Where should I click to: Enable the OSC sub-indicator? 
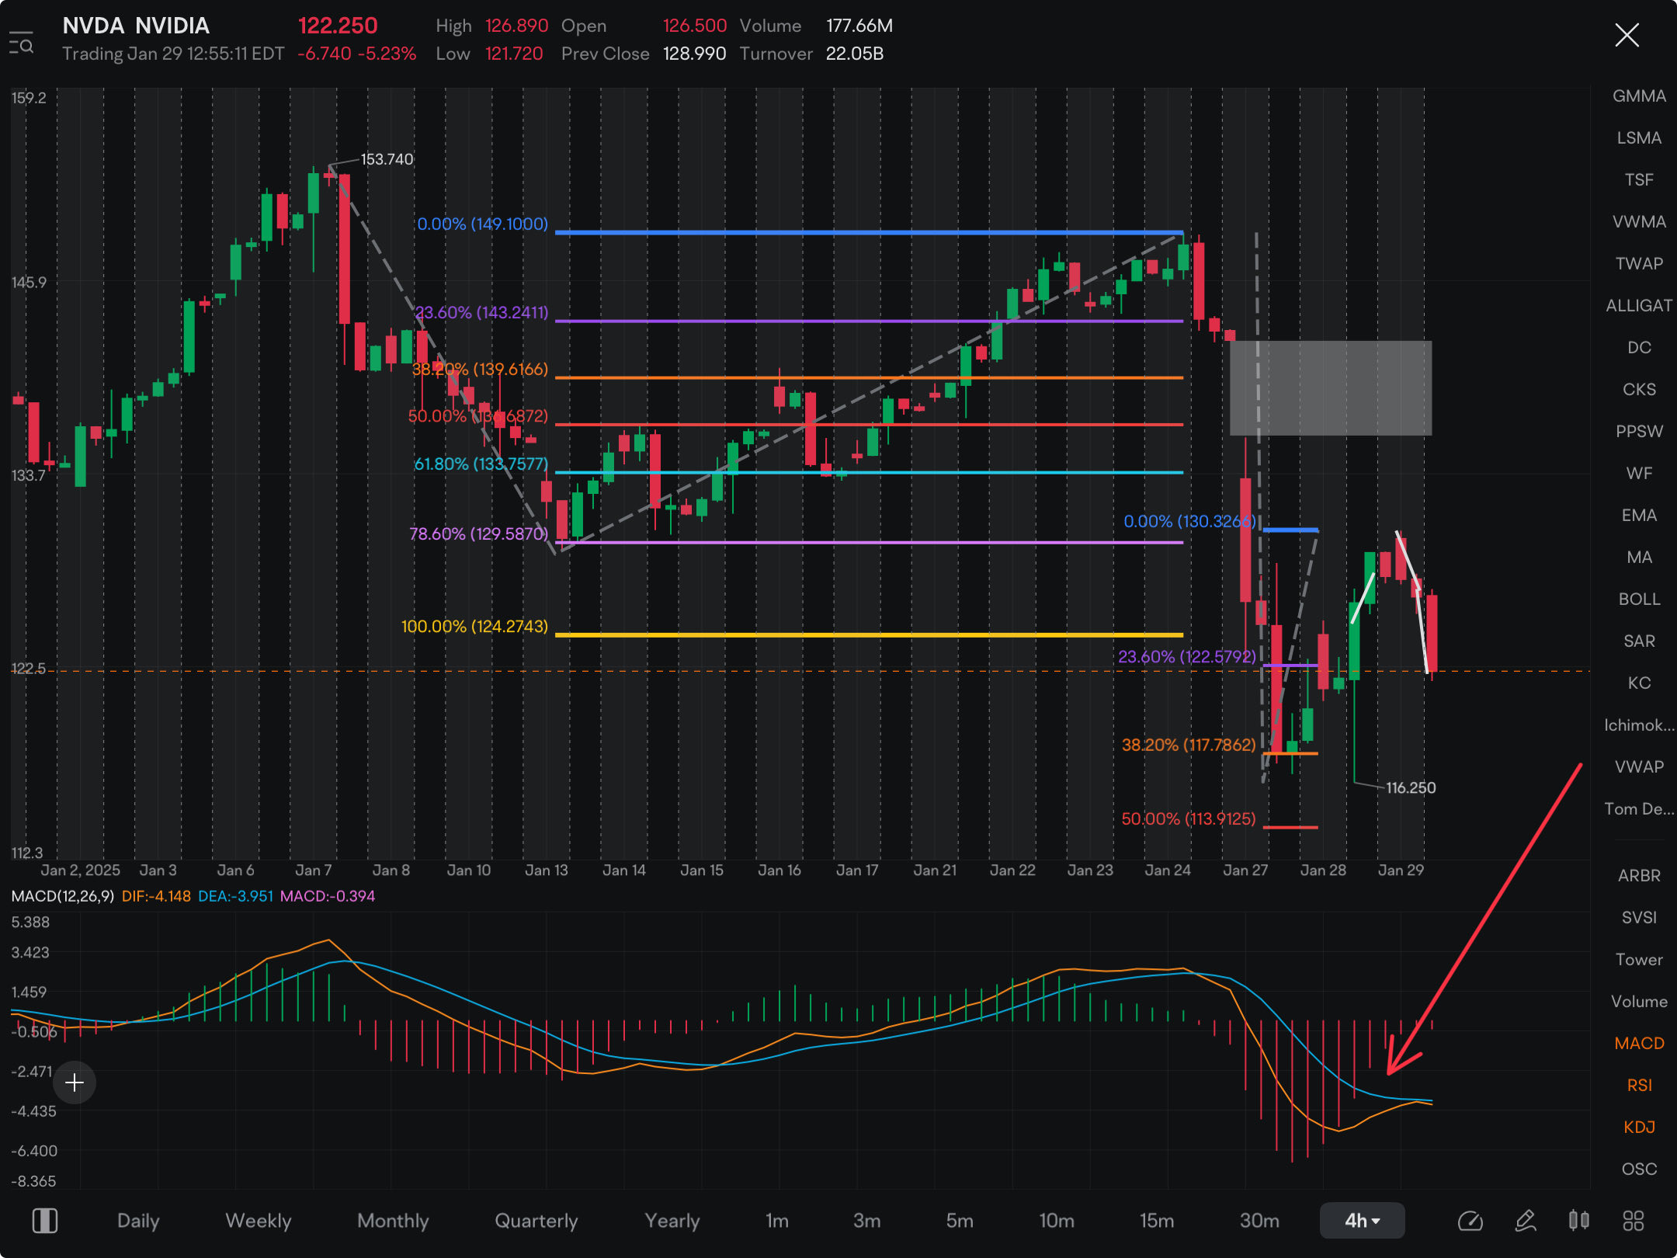click(1639, 1169)
